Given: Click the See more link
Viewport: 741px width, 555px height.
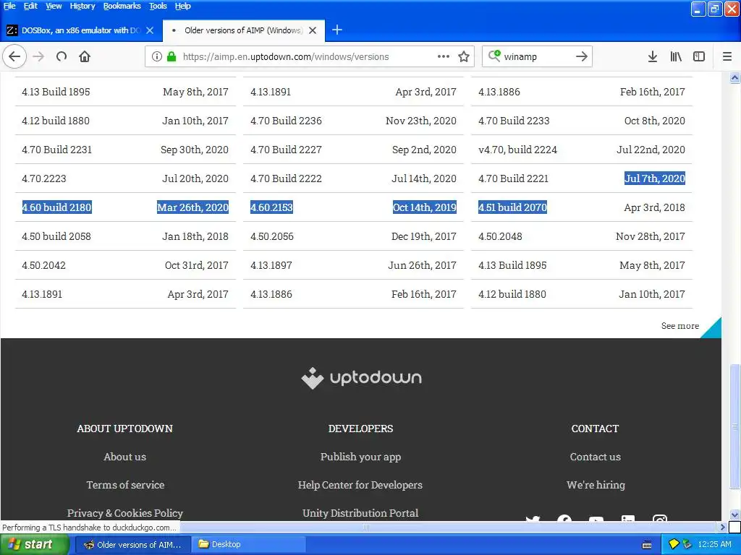Looking at the screenshot, I should (x=679, y=326).
